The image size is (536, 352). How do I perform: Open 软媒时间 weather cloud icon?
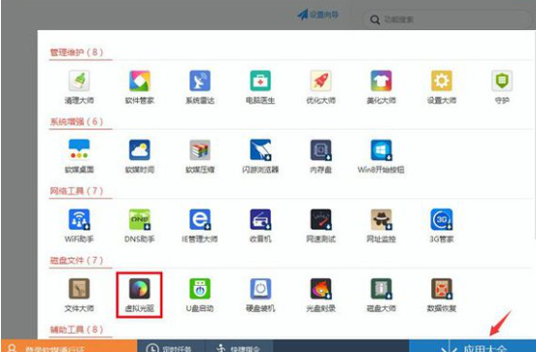pos(140,150)
